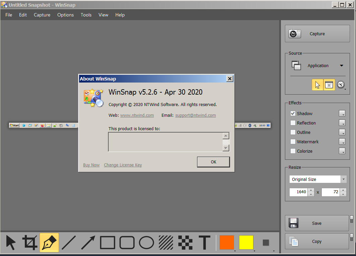Open the Help menu
The height and width of the screenshot is (256, 356).
coord(120,15)
